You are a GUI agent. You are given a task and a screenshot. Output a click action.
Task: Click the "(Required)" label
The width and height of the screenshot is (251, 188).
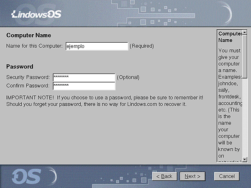pos(142,46)
